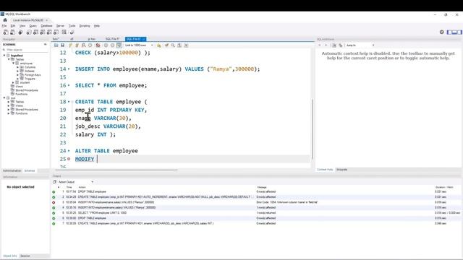Screen dimensions: 463x260
Task: Collapse the logicfirst schema node
Action: click(x=4, y=56)
